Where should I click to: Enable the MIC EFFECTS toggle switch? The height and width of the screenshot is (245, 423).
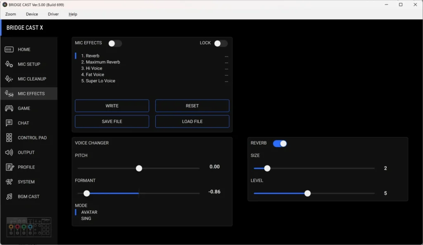[115, 43]
